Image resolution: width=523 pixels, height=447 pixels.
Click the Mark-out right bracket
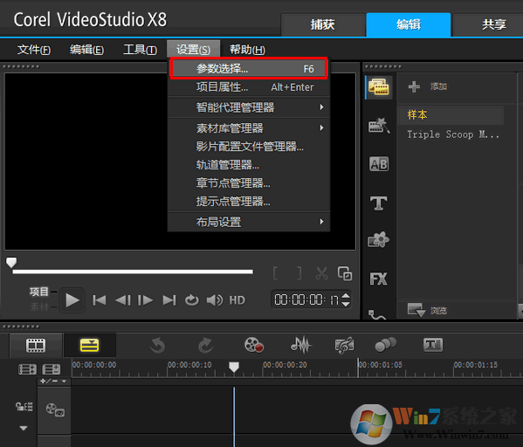(299, 273)
